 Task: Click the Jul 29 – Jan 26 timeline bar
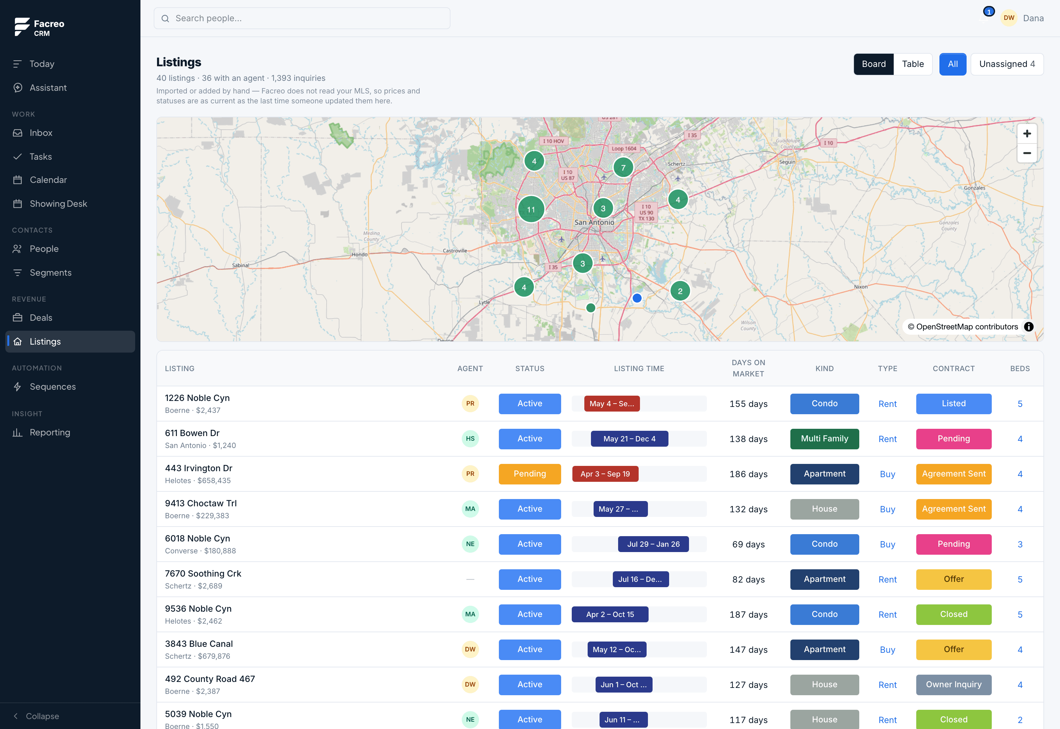tap(653, 544)
